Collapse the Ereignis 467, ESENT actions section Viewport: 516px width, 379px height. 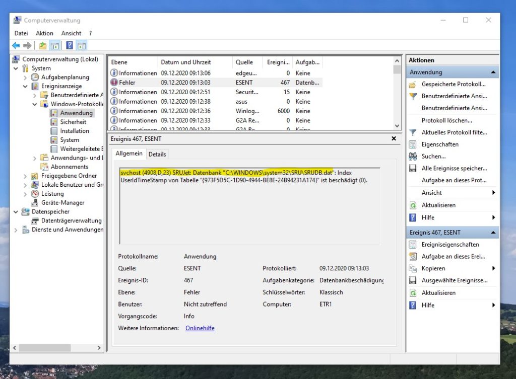(x=493, y=233)
